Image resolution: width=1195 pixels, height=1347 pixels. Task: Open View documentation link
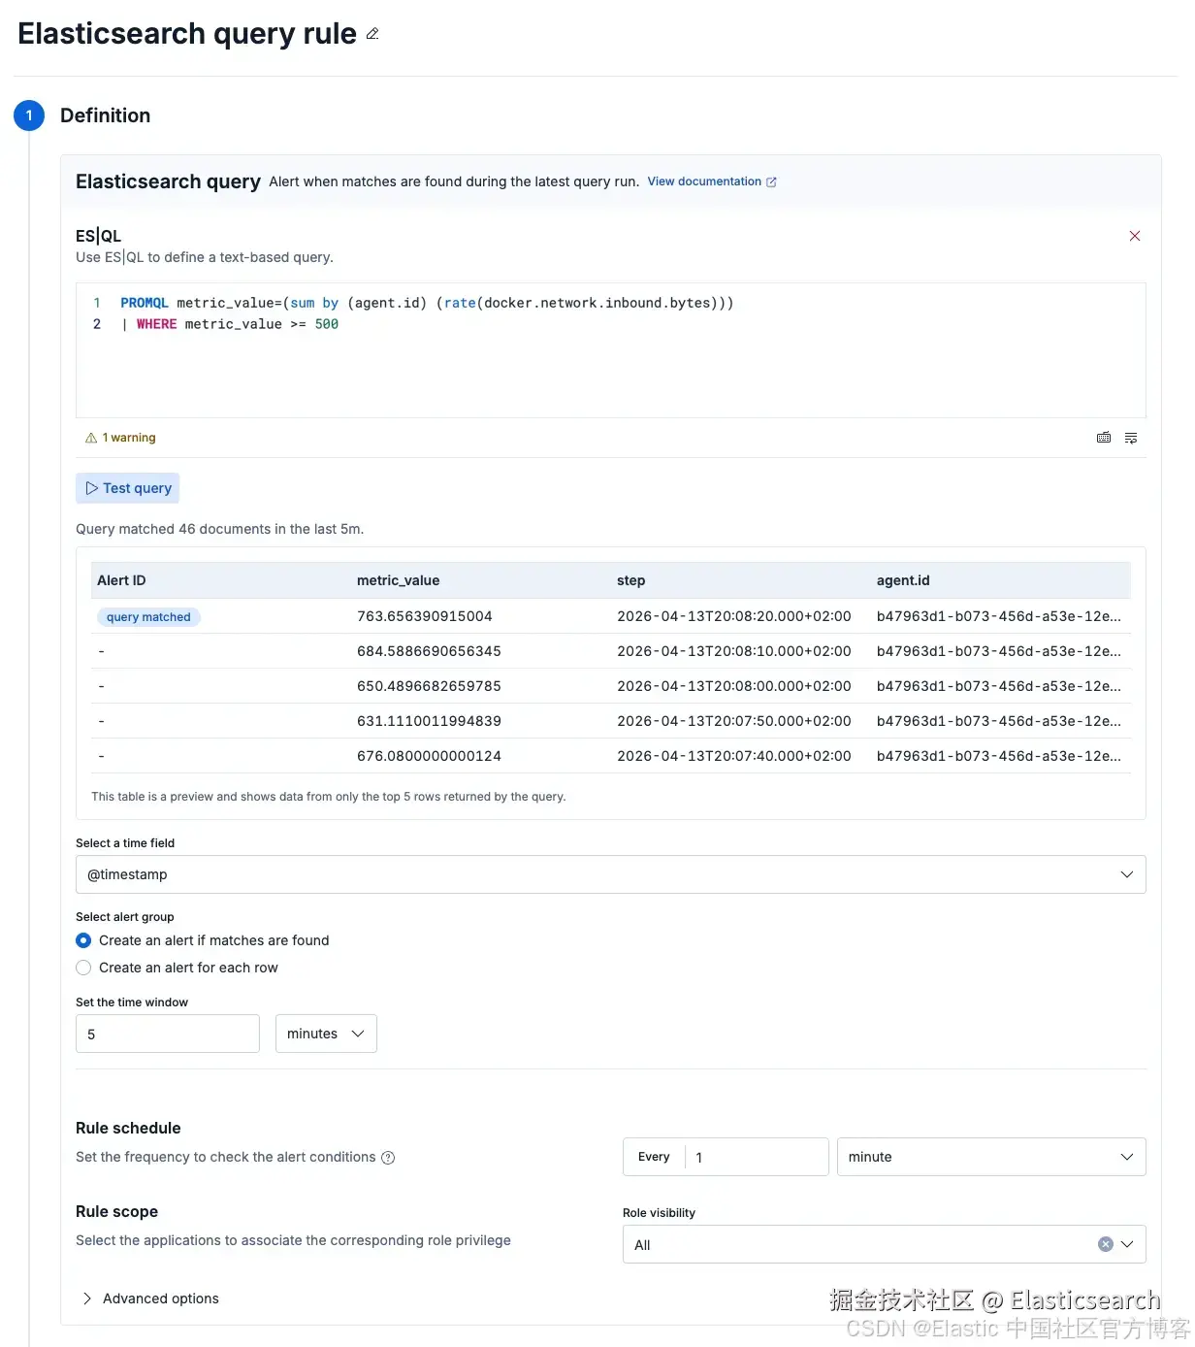pyautogui.click(x=712, y=181)
